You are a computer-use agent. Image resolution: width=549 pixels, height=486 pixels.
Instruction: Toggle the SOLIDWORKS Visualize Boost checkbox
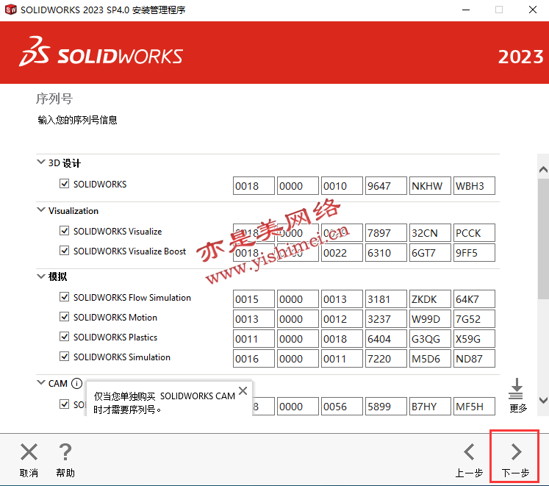click(x=64, y=251)
